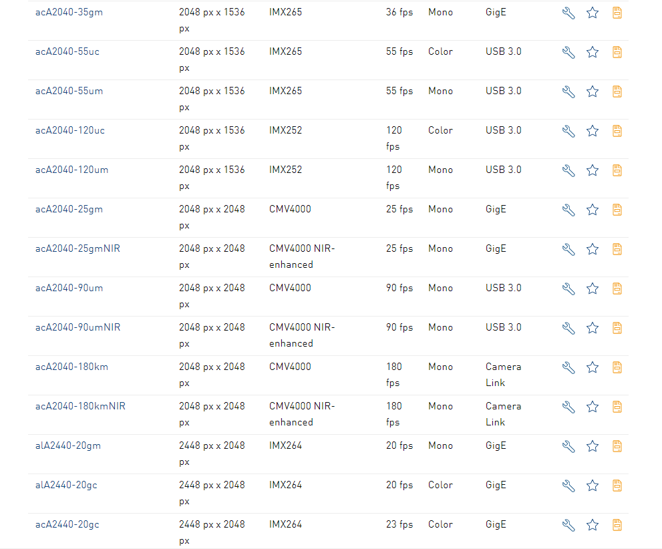
Task: Toggle the favorite star for alA2440-20gc
Action: tap(593, 486)
